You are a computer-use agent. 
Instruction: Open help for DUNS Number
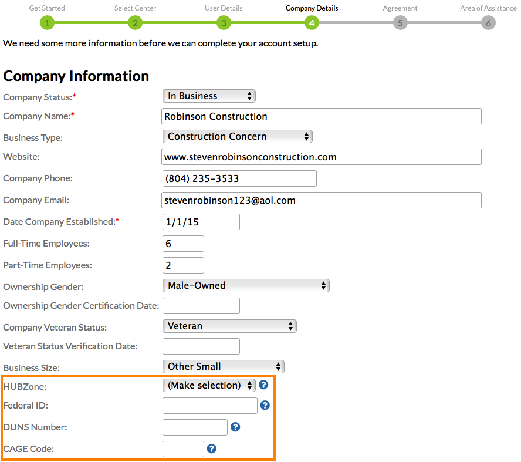(235, 427)
